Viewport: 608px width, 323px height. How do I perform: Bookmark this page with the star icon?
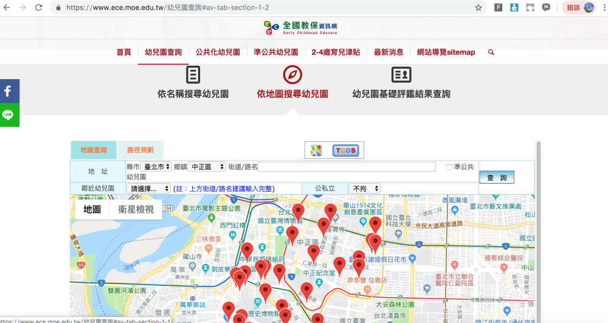click(x=478, y=7)
